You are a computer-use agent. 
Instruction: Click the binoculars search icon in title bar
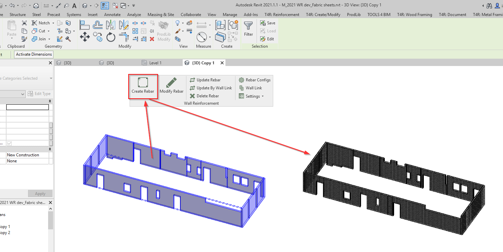click(x=489, y=6)
